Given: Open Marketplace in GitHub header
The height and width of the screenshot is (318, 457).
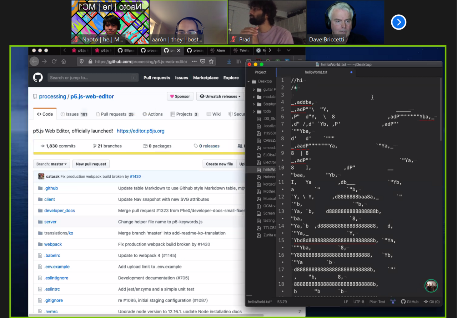Looking at the screenshot, I should coord(206,78).
